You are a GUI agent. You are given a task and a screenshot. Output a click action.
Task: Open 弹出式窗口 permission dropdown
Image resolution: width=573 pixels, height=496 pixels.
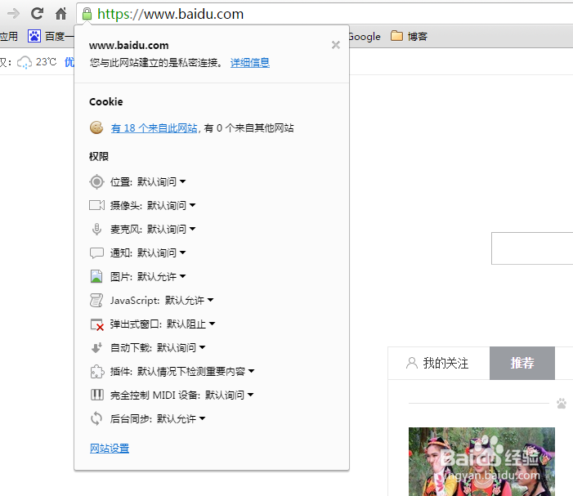(x=191, y=324)
